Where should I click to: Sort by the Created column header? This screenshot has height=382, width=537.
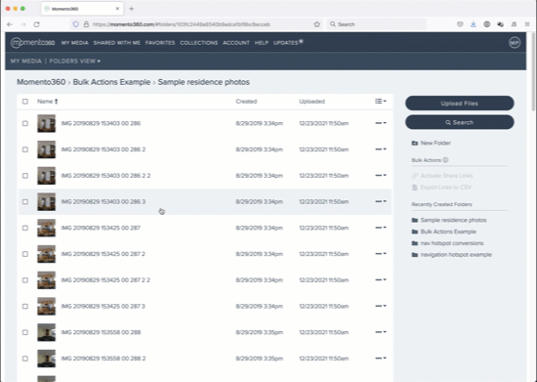click(x=246, y=102)
